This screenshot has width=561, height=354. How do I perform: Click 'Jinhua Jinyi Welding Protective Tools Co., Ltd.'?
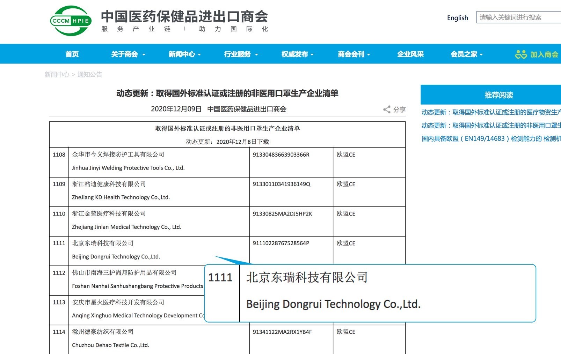pyautogui.click(x=128, y=168)
